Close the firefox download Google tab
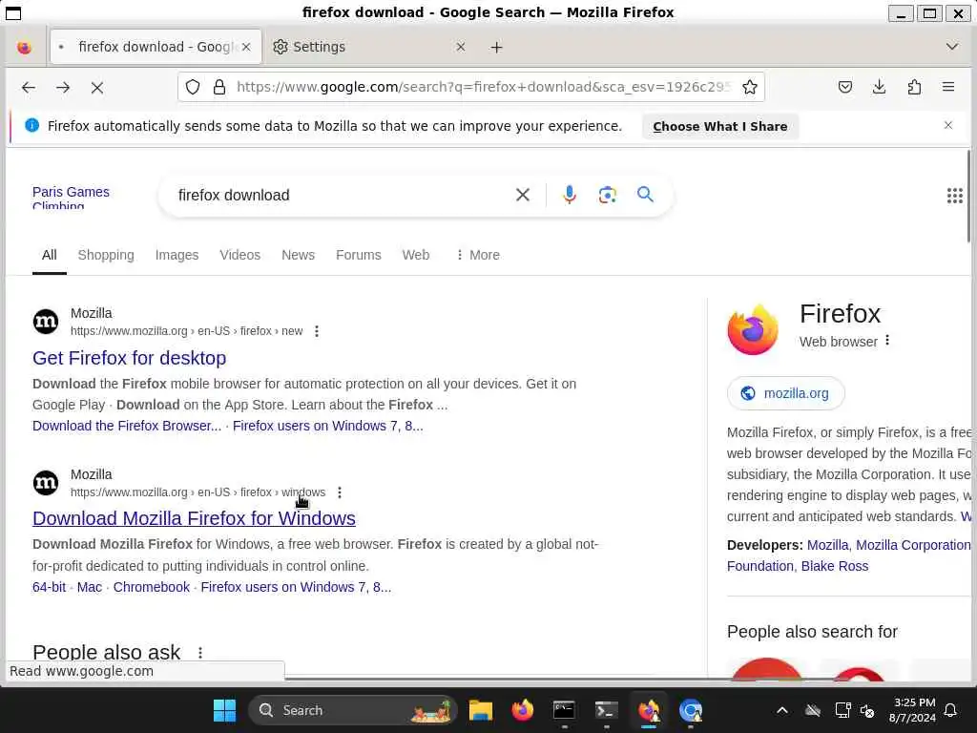This screenshot has width=977, height=733. click(246, 47)
